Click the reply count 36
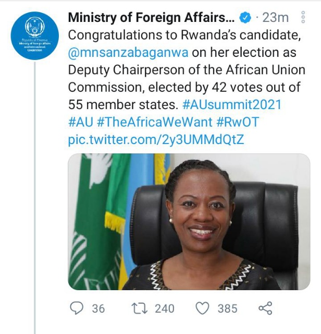The image size is (321, 334). [x=98, y=308]
